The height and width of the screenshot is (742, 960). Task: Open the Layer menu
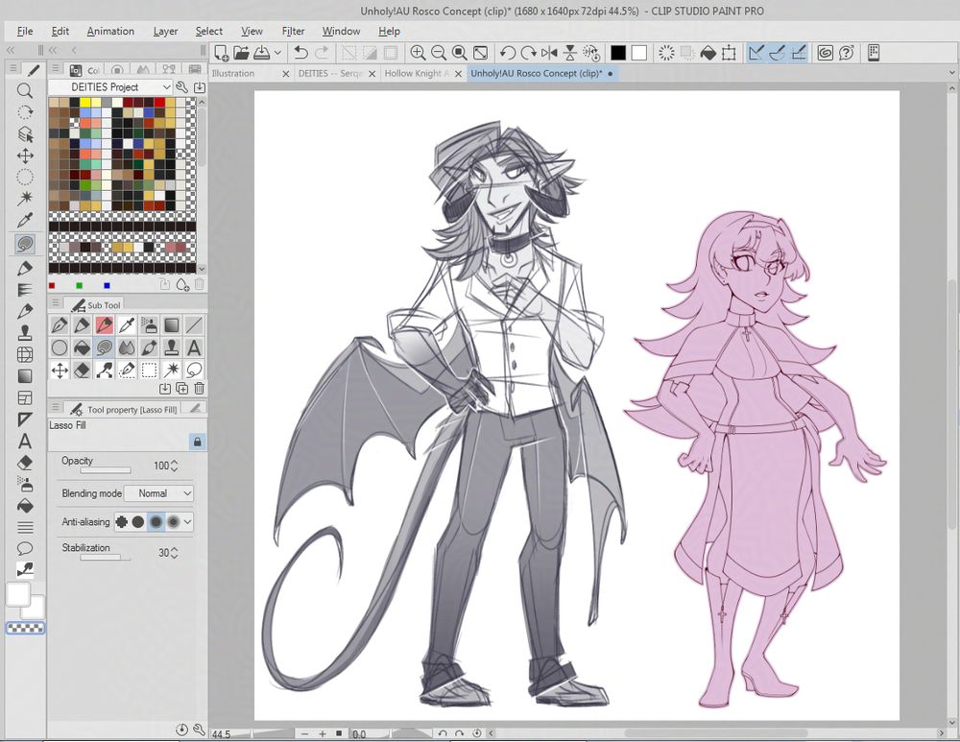point(165,31)
